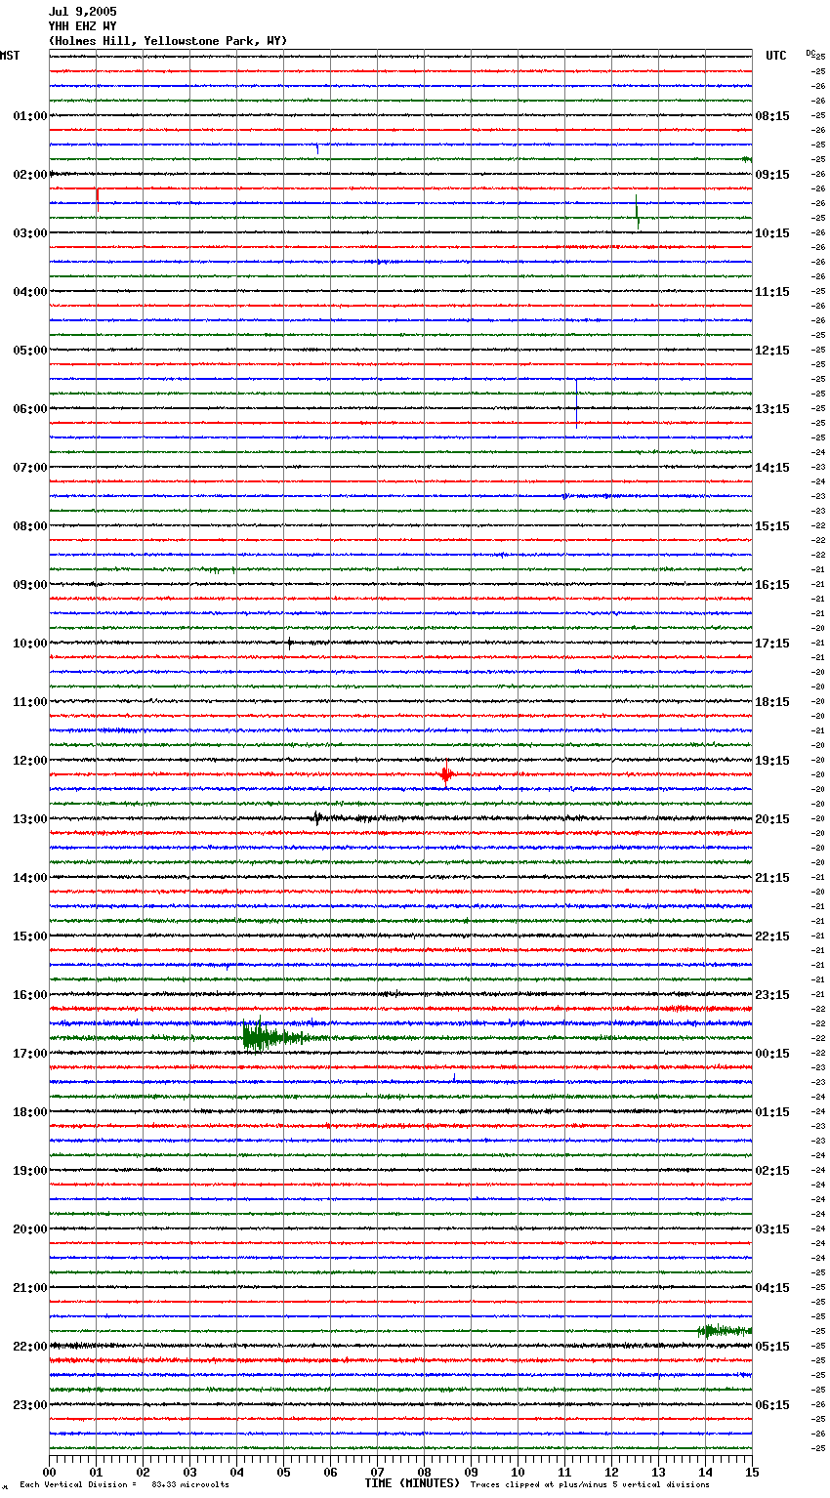Screen dimensions: 830x1498
Task: Click the 'Each Vertical Division = 83.33 microvolts' note
Action: click(x=124, y=1484)
